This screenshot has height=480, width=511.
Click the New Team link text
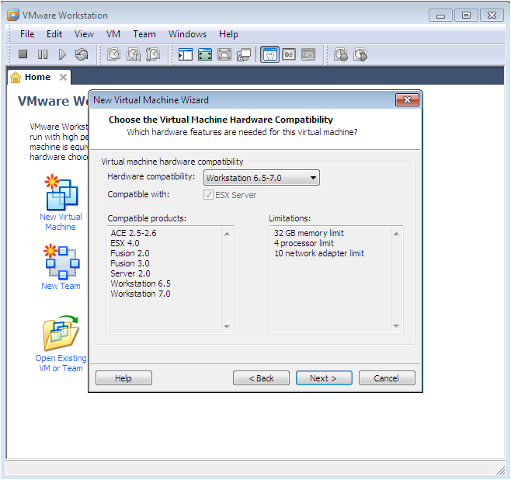[x=61, y=286]
